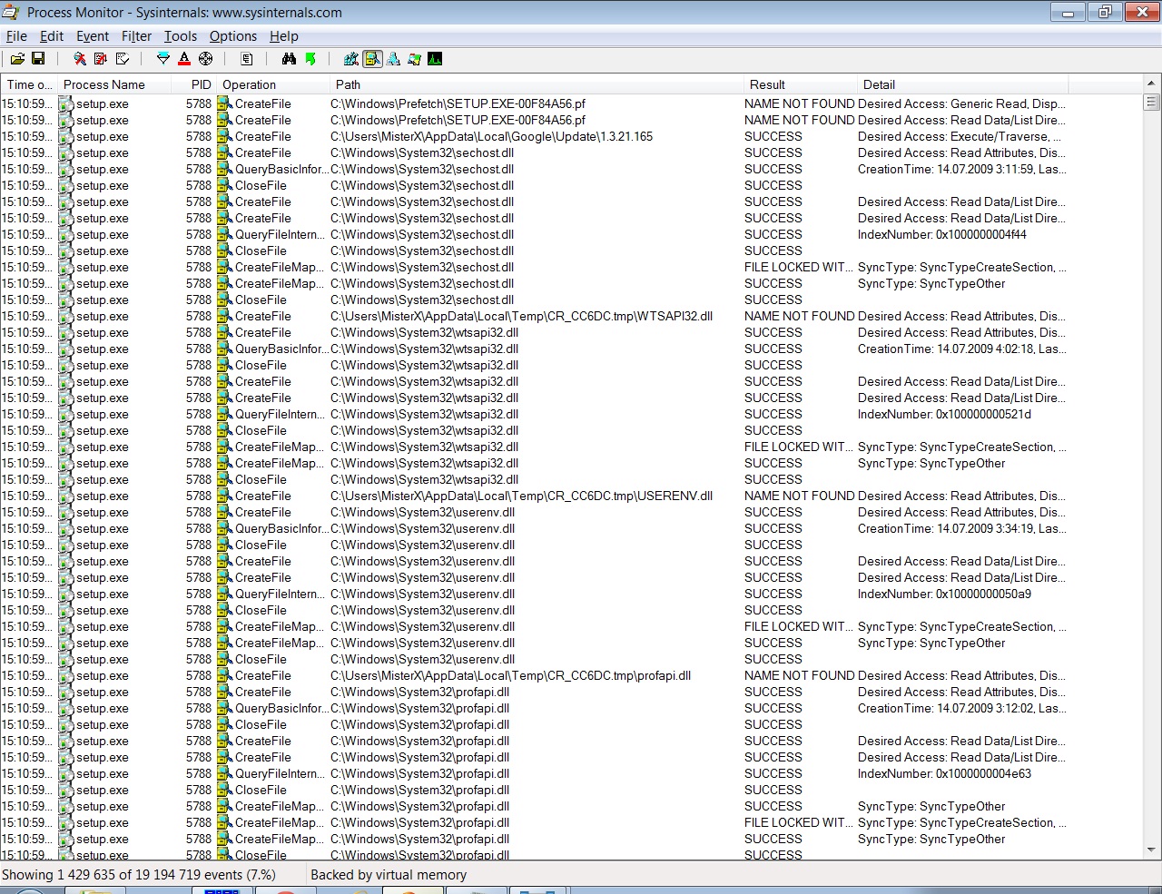The height and width of the screenshot is (894, 1162).
Task: Open the Filter dialog via funnel icon
Action: [x=163, y=59]
